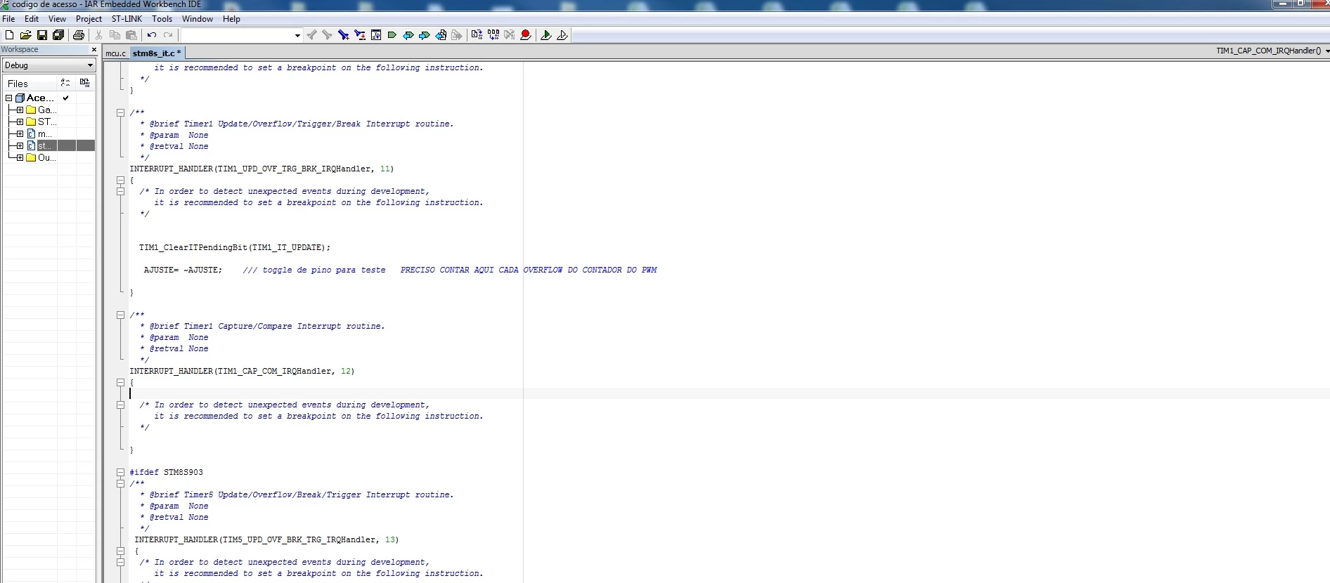
Task: Collapse the Timer1 Update/Overflow comment block fold
Action: 120,112
